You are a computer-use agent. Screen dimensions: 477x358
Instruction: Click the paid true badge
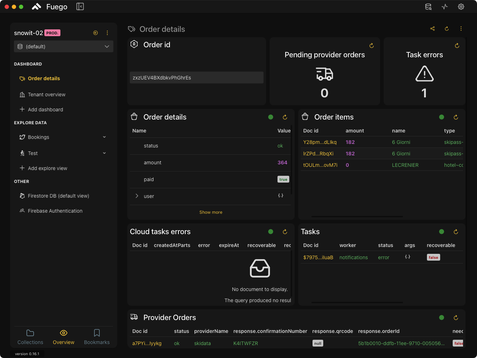283,179
